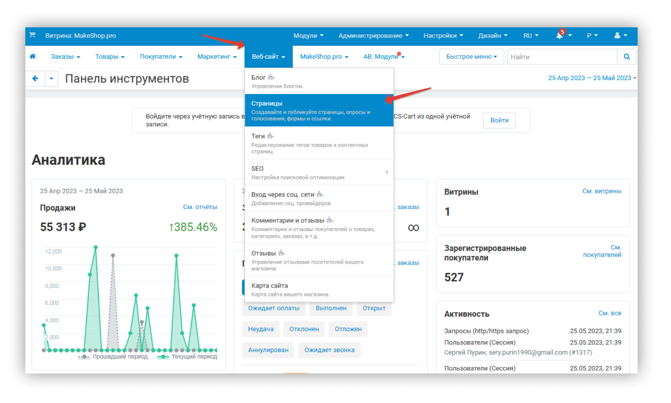The width and height of the screenshot is (671, 403).
Task: Click the Запросы (http/https запрос) activity entry
Action: [x=486, y=331]
